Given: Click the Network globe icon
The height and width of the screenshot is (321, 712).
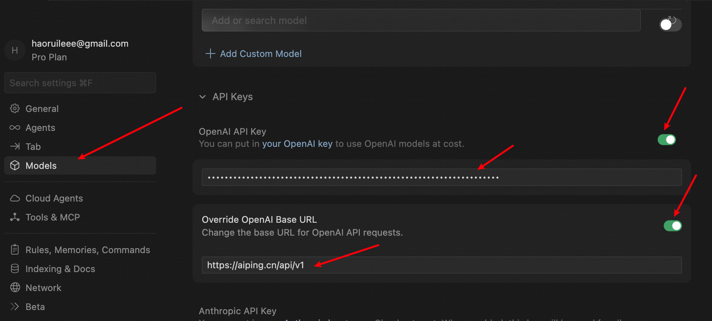Looking at the screenshot, I should [x=15, y=288].
